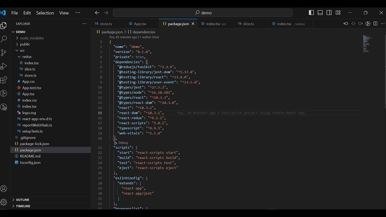
Task: Open package-lock.json in the explorer
Action: [x=51, y=144]
